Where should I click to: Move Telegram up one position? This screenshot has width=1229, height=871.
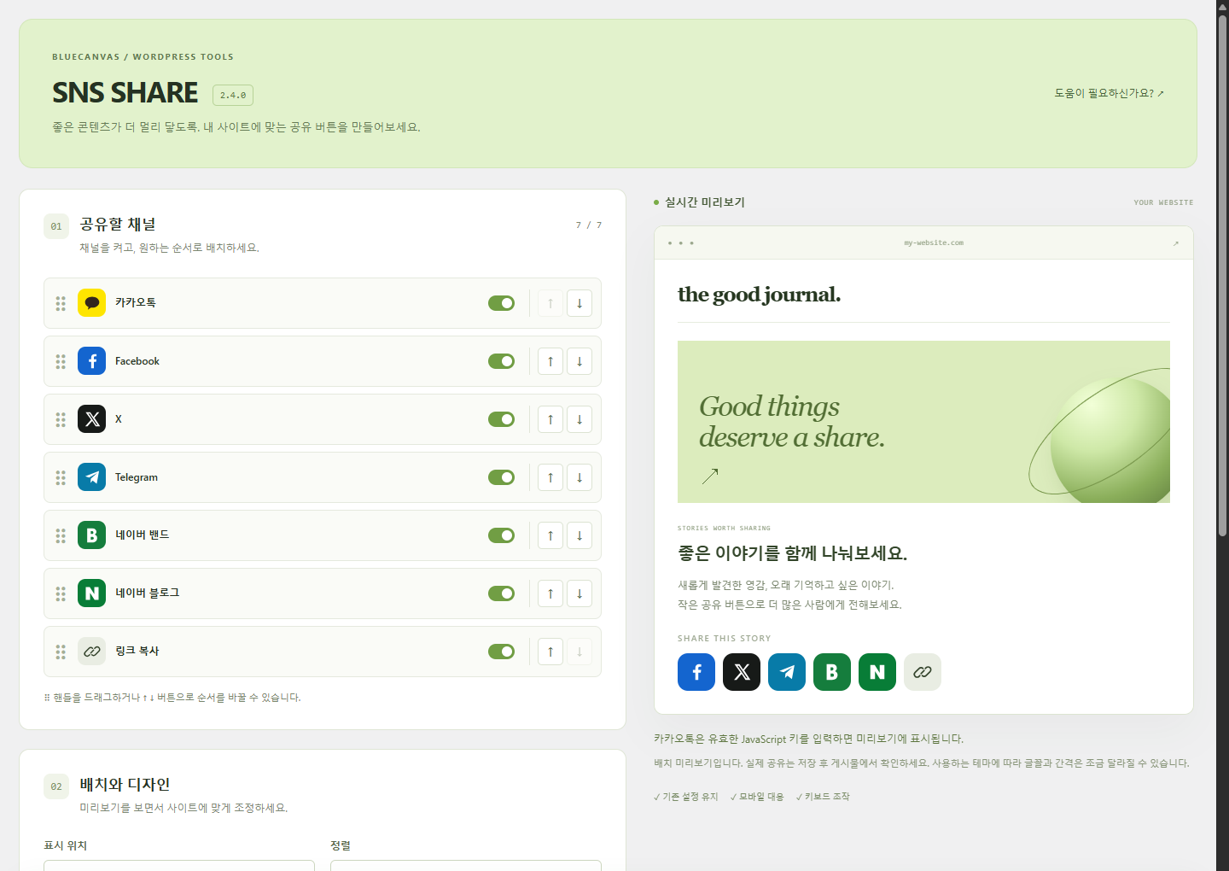[550, 477]
